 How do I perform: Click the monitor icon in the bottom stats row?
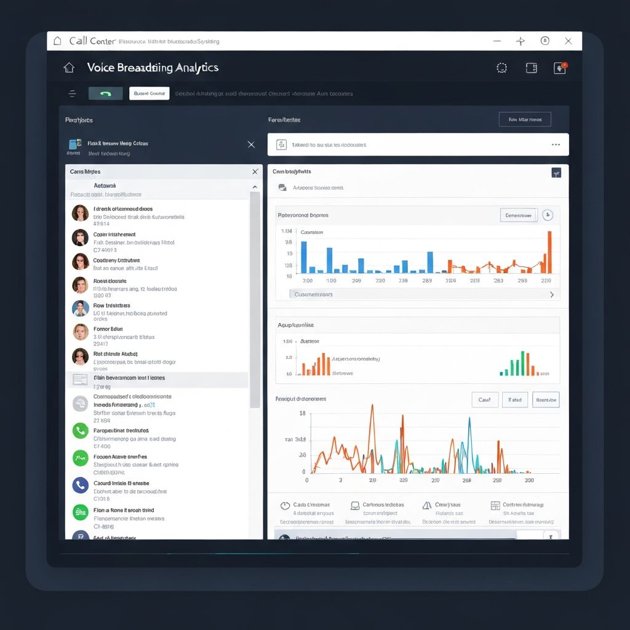click(x=354, y=506)
